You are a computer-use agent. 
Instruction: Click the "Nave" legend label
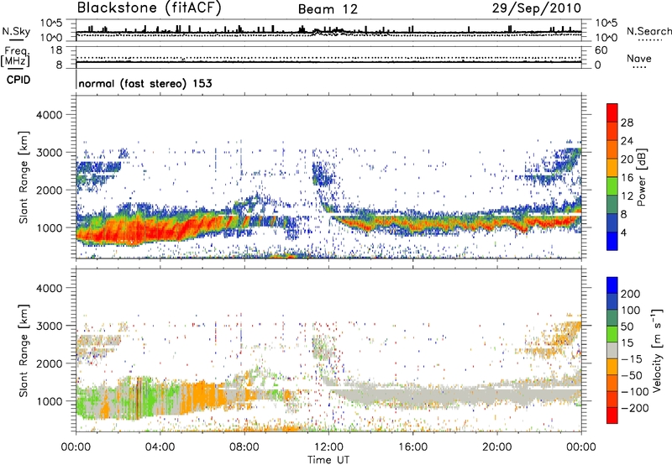[638, 59]
